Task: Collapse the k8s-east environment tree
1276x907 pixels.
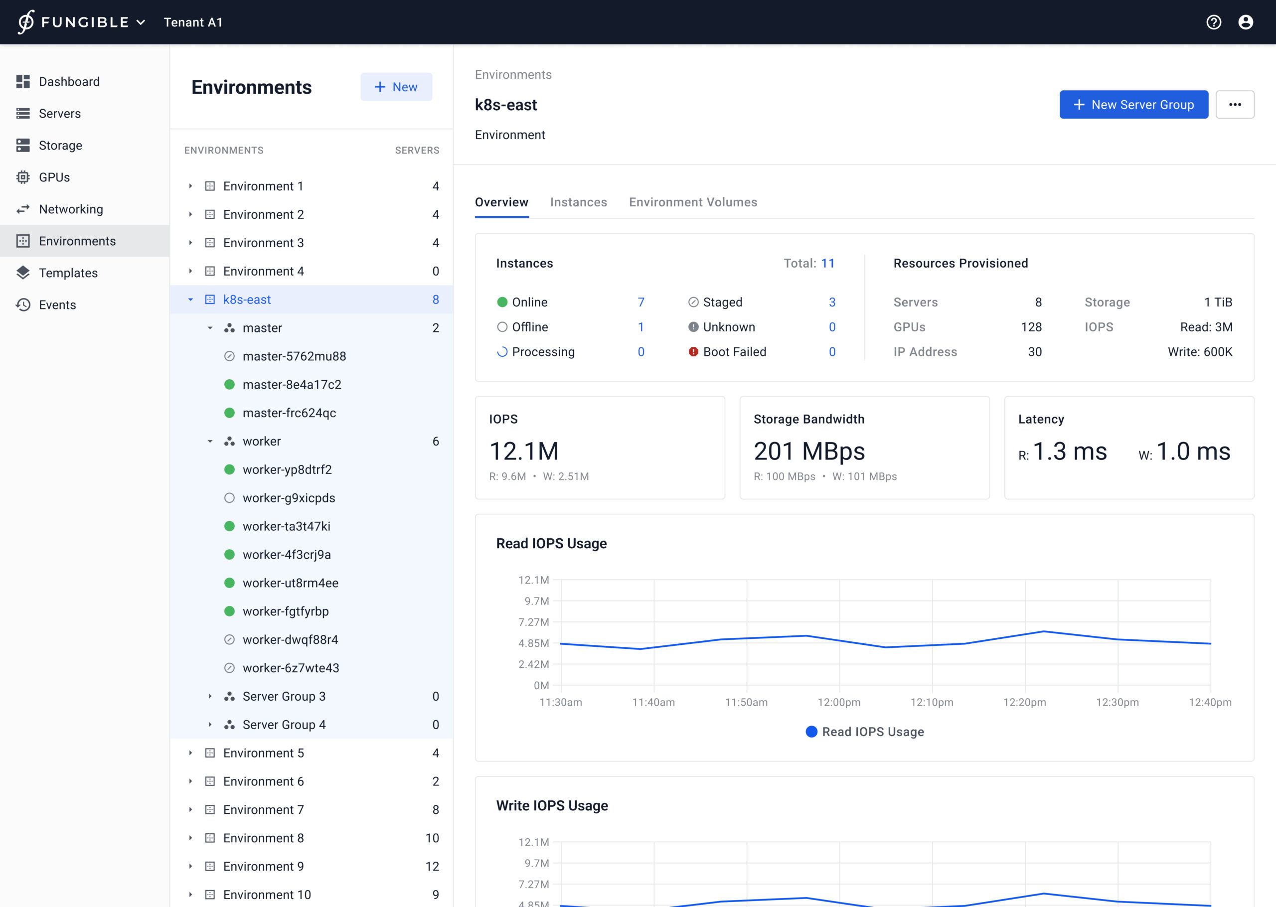Action: [x=190, y=300]
